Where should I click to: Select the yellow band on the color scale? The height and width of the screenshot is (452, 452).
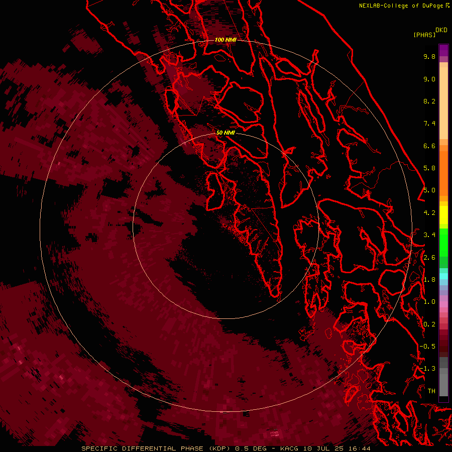click(x=443, y=215)
